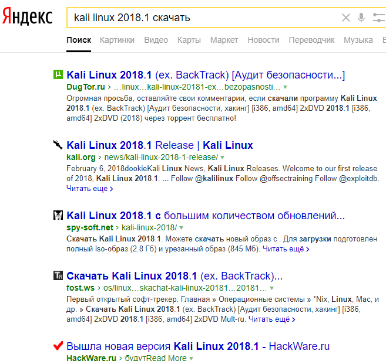The height and width of the screenshot is (361, 386).
Task: Click the DugTor.ru domain link
Action: [86, 87]
